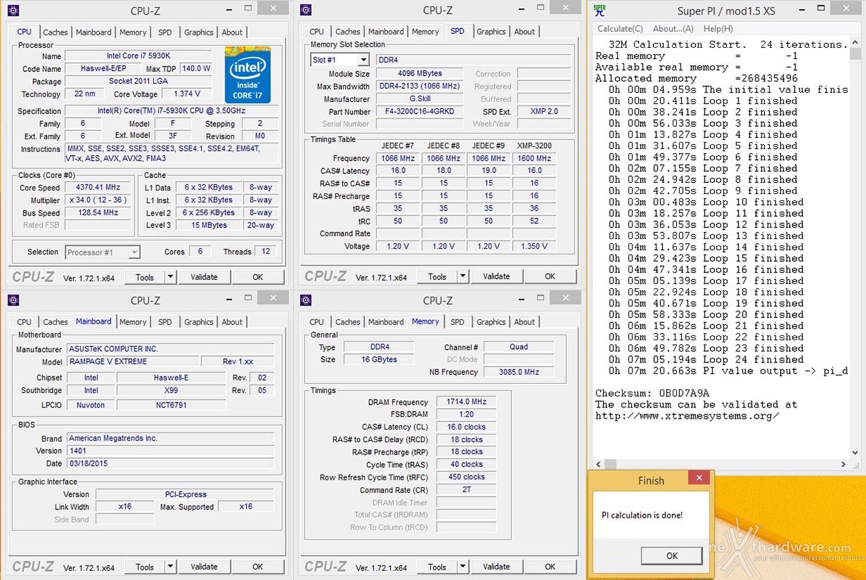Click the XMP-3200 voltage cell 1.350 V
866x580 pixels.
point(534,246)
